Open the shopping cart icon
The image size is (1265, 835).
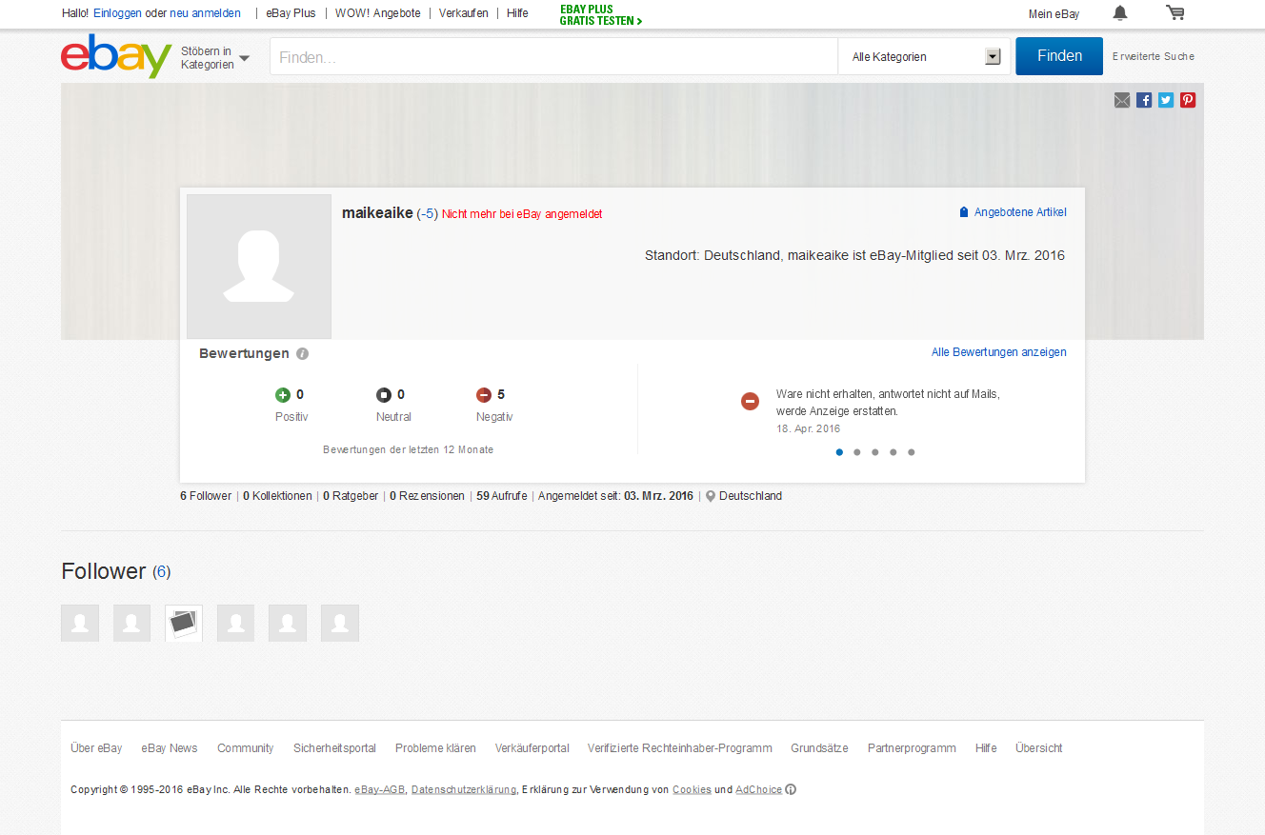tap(1175, 12)
